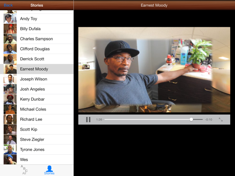235x176 pixels.
Task: Open the Wes story
Action: point(37,159)
